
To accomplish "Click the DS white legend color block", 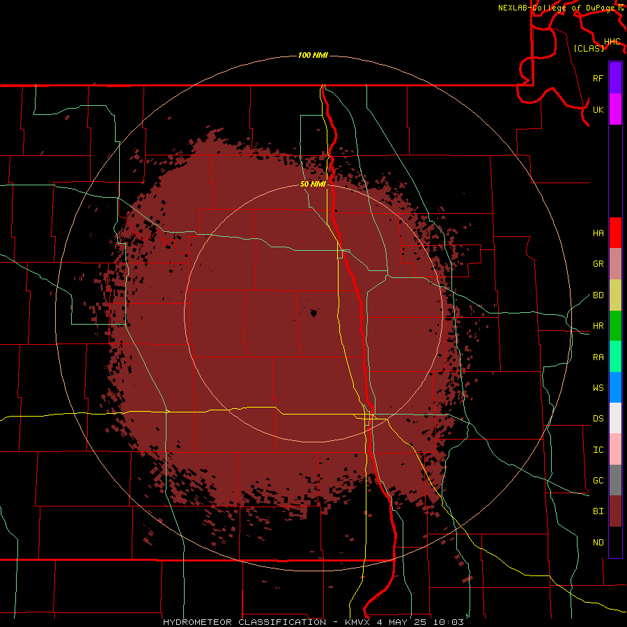I will click(615, 418).
